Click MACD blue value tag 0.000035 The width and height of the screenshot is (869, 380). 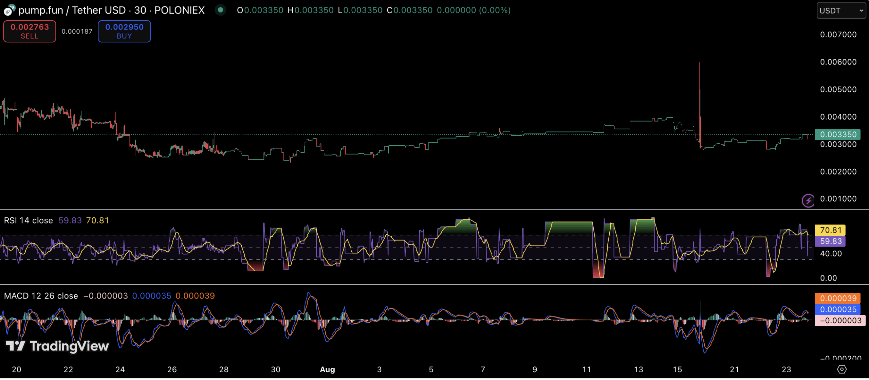click(837, 310)
